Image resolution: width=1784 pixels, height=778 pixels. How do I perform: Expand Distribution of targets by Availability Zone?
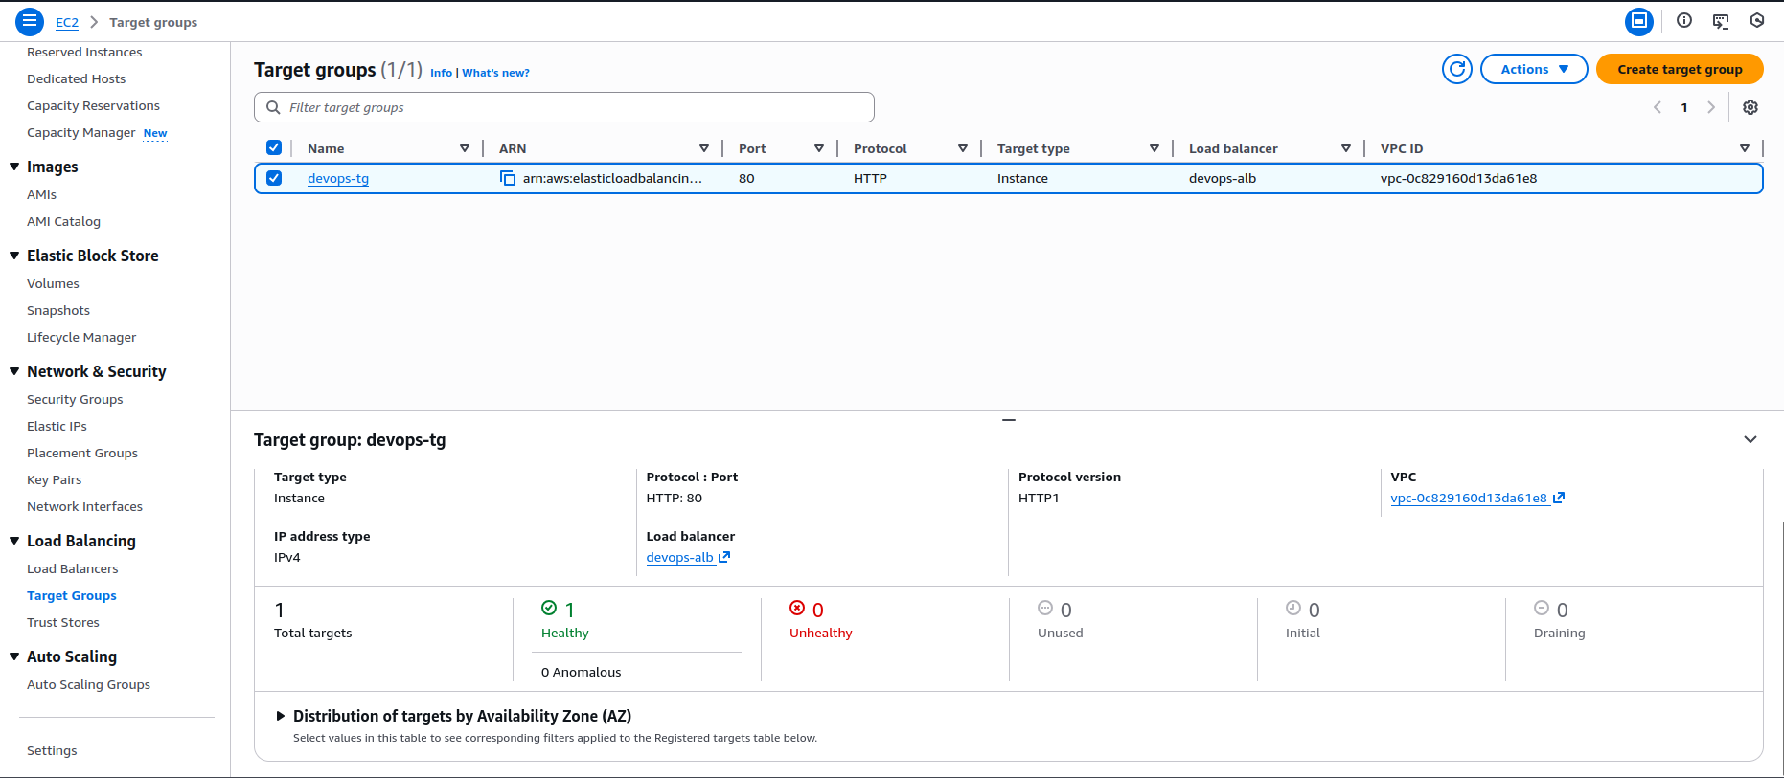[x=281, y=716]
